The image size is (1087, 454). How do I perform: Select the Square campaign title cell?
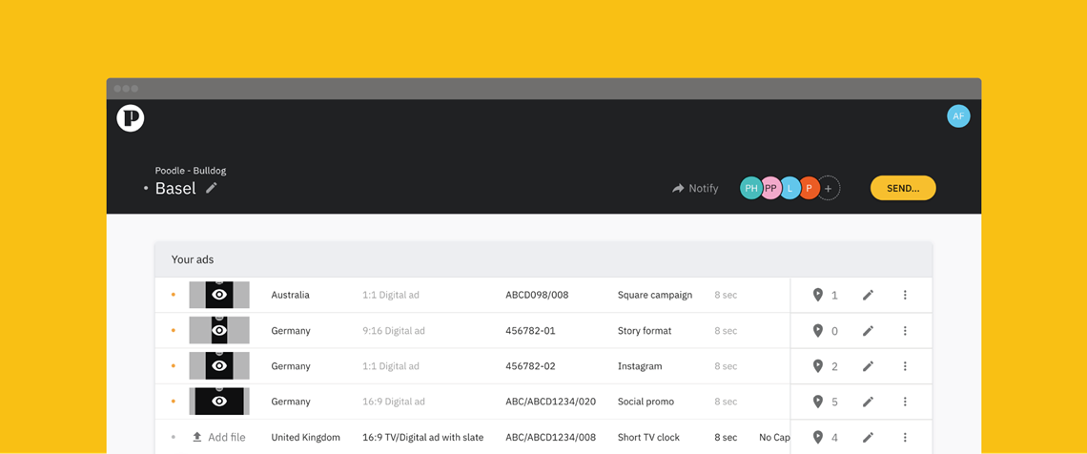click(655, 296)
